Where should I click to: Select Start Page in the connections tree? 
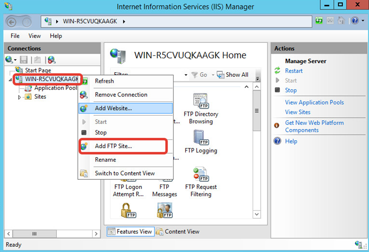tap(38, 70)
